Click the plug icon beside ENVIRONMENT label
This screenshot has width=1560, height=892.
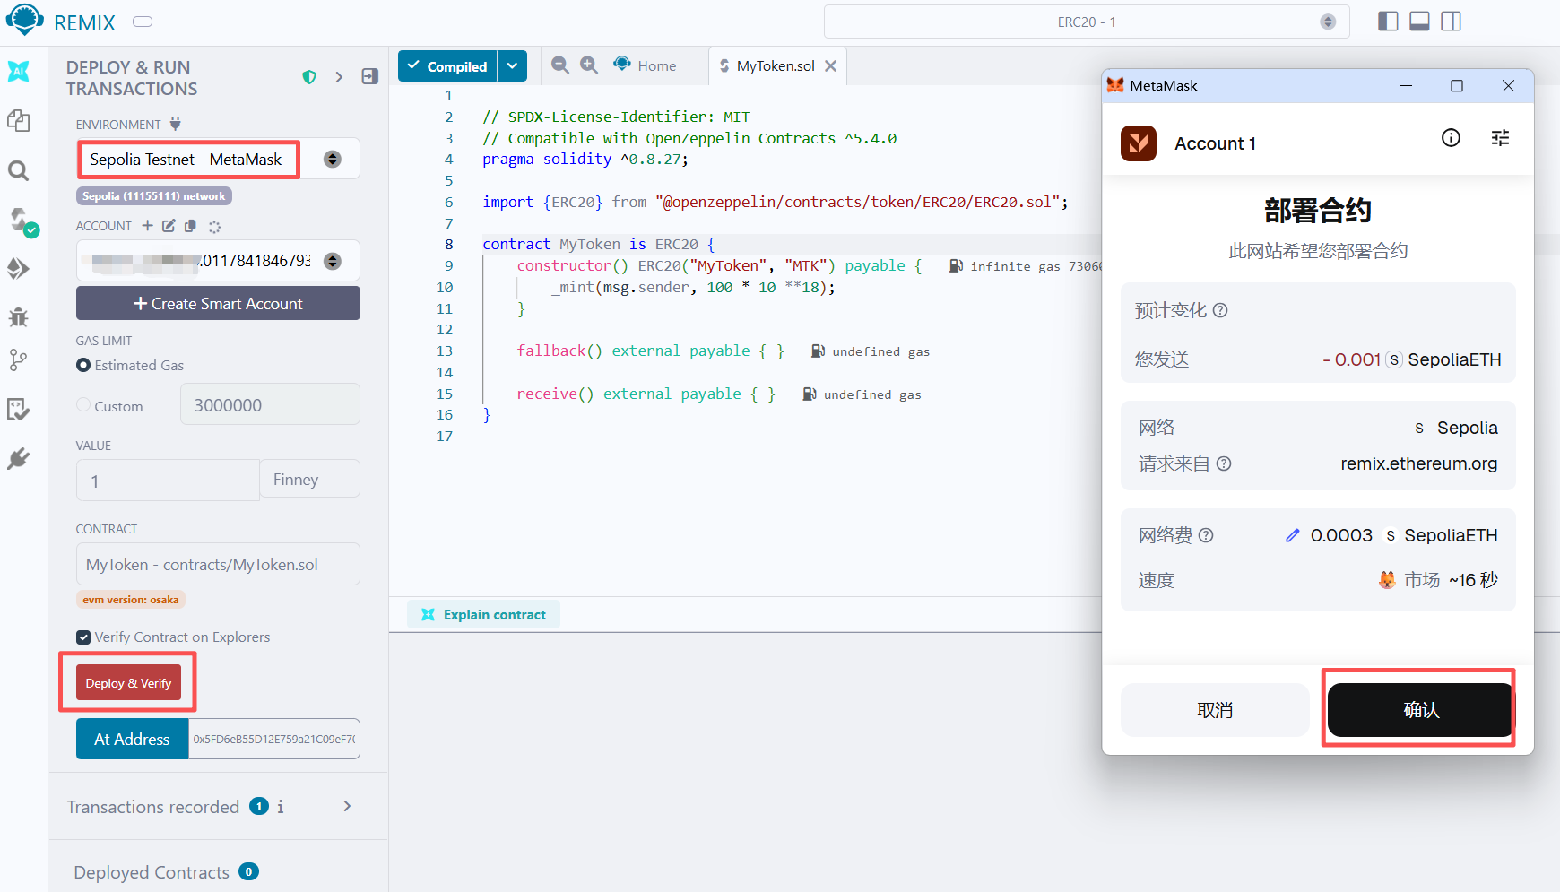pos(176,124)
